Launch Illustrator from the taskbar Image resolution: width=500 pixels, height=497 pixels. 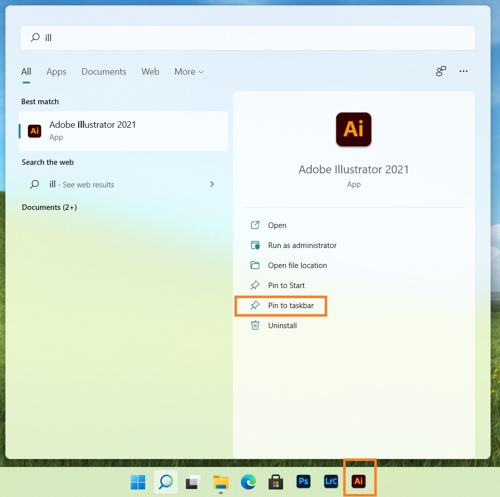coord(358,481)
